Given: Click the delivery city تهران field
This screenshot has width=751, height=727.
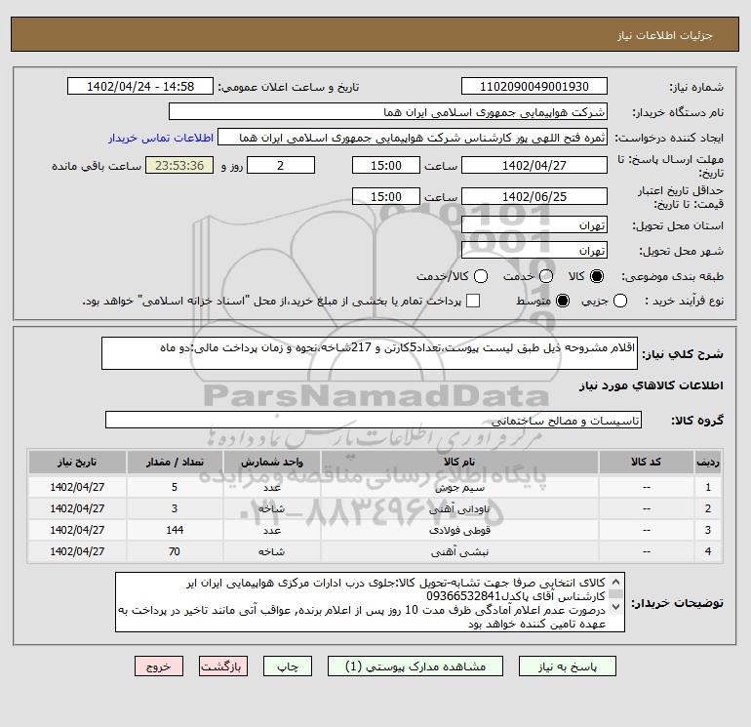Looking at the screenshot, I should tap(534, 250).
